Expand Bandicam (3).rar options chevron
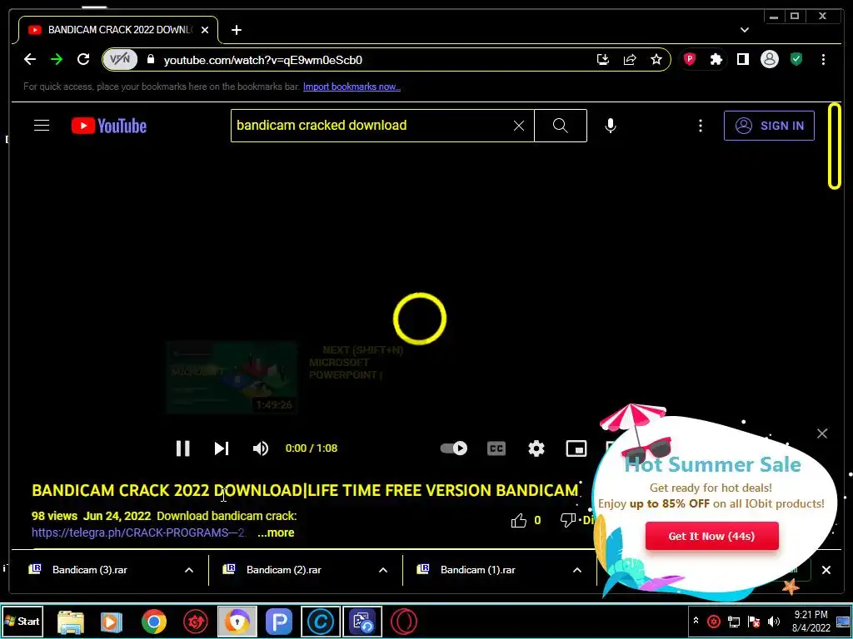 coord(189,570)
